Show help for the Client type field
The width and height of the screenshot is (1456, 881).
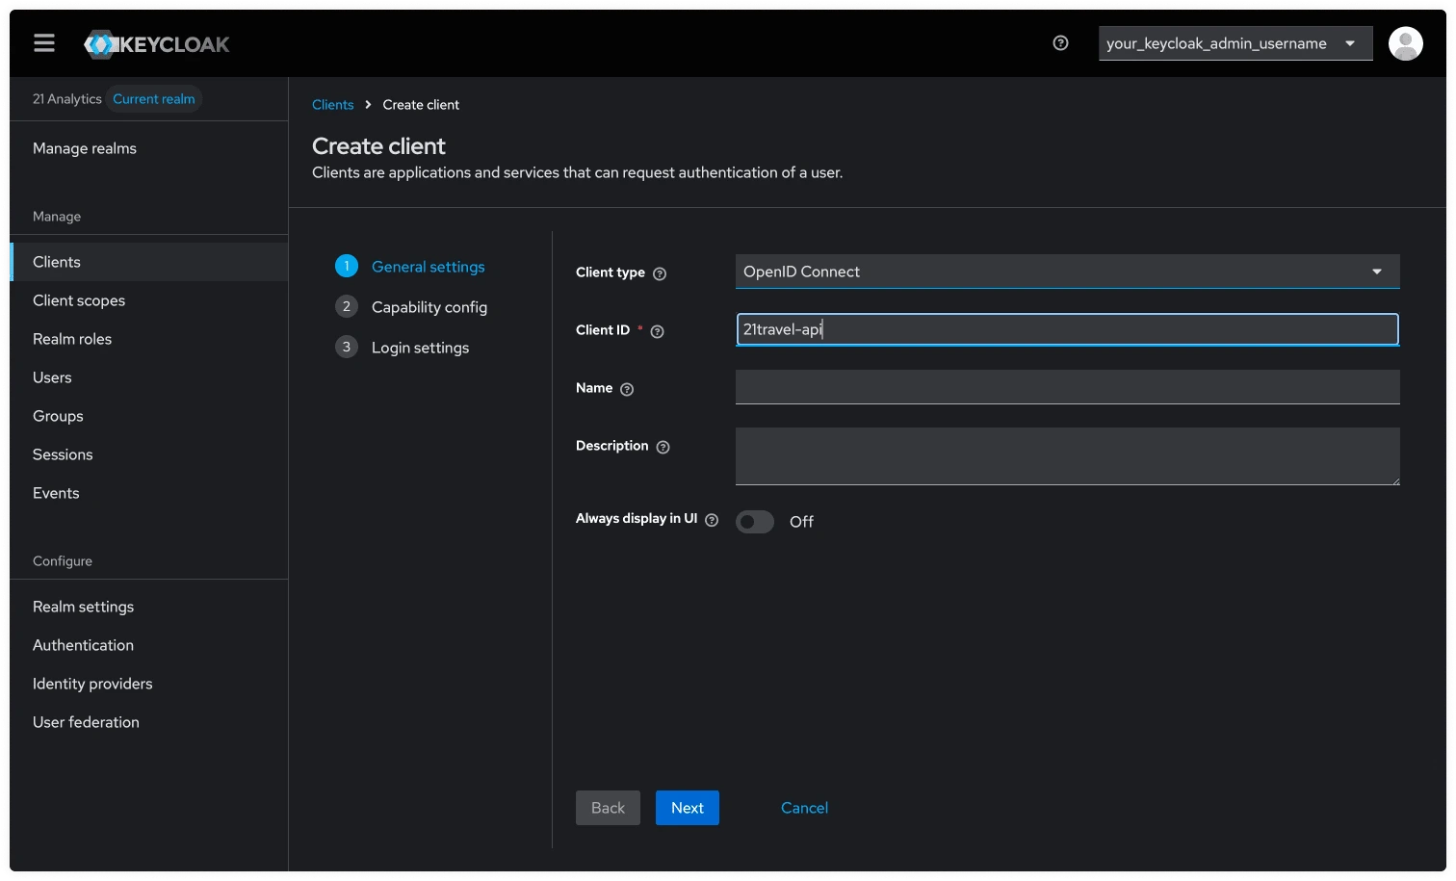(x=661, y=273)
